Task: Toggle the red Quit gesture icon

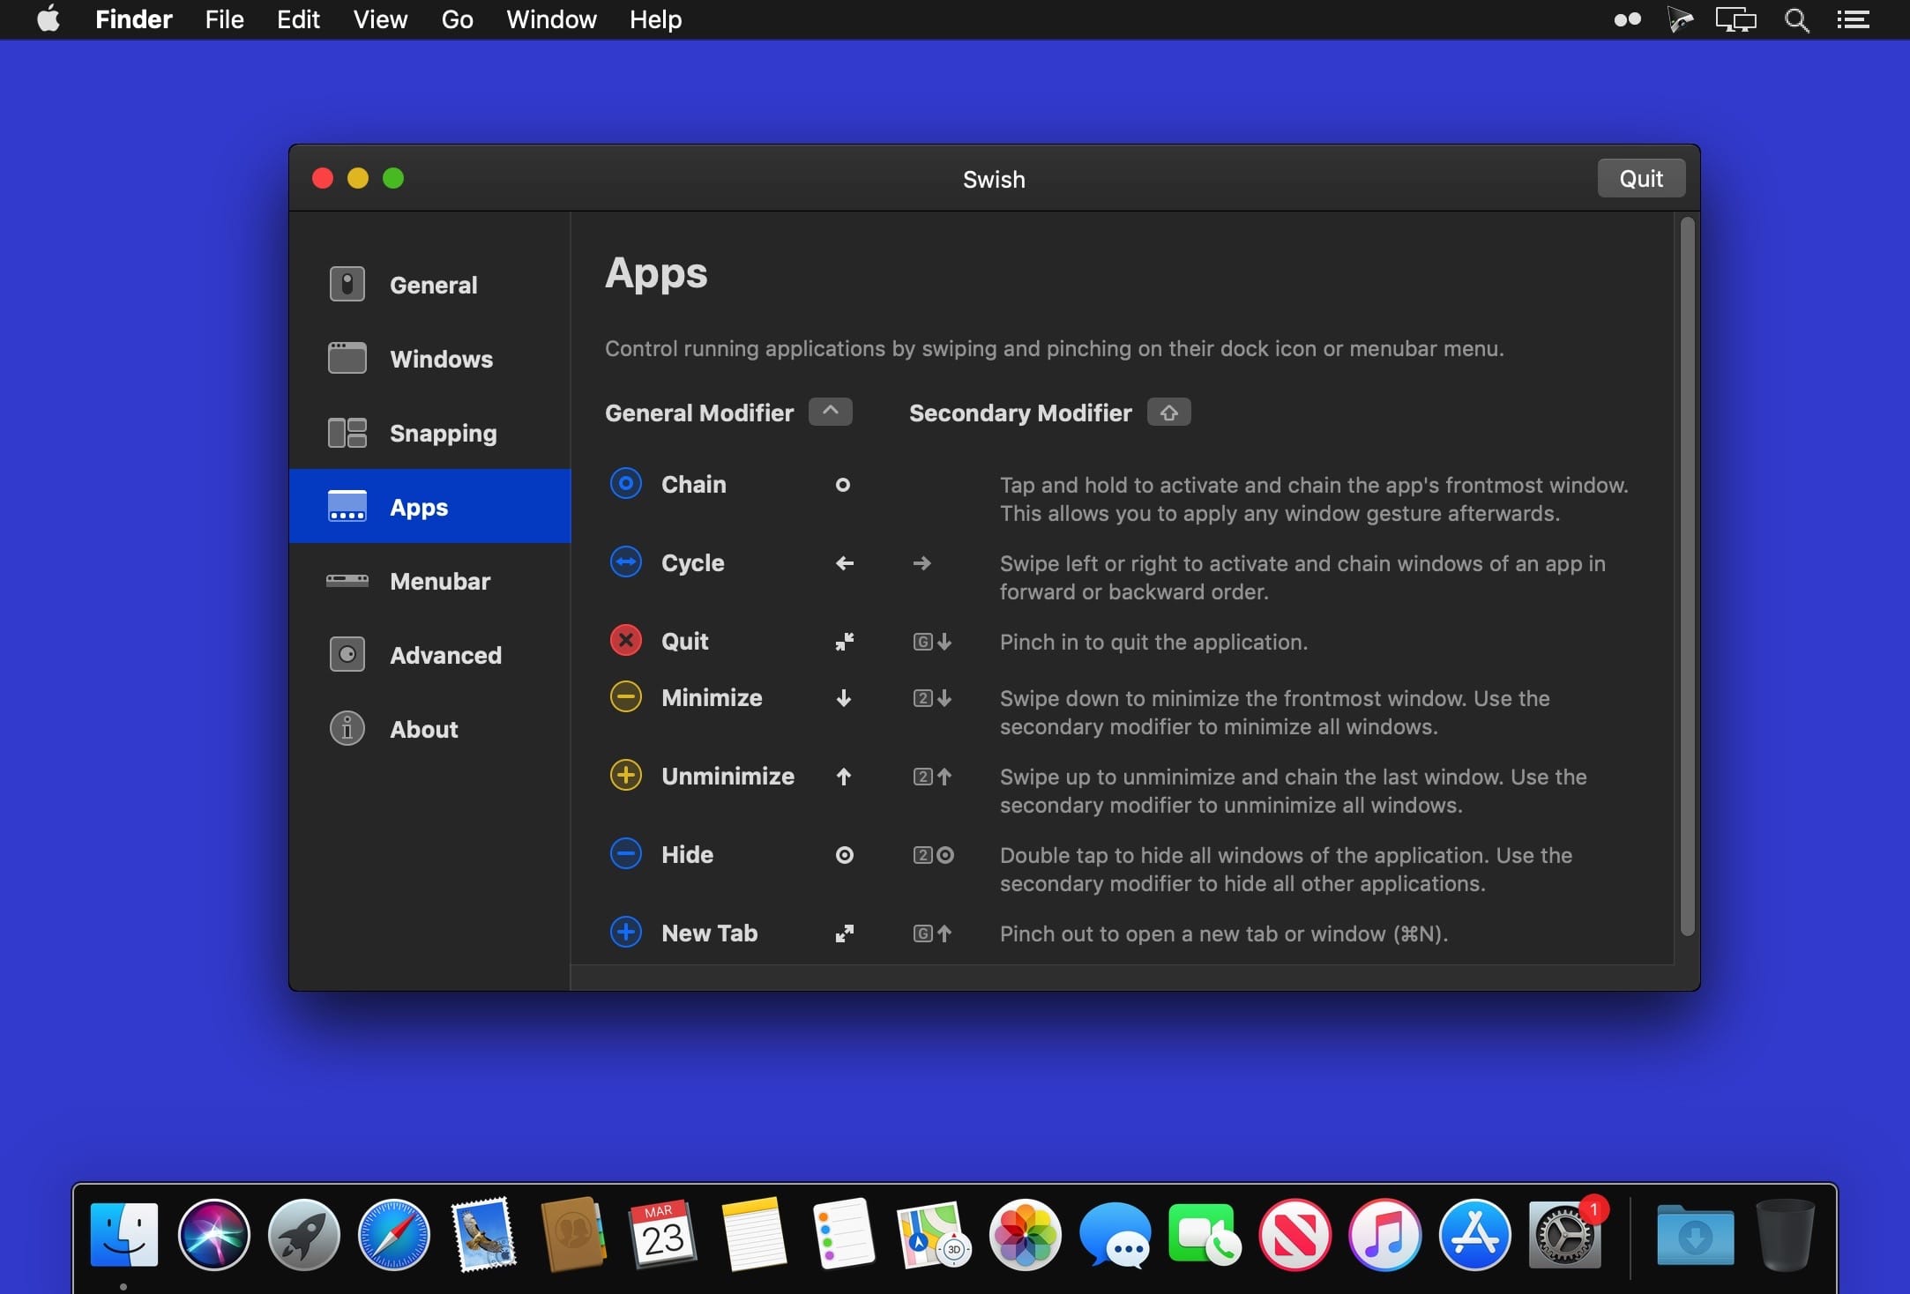Action: [x=626, y=641]
